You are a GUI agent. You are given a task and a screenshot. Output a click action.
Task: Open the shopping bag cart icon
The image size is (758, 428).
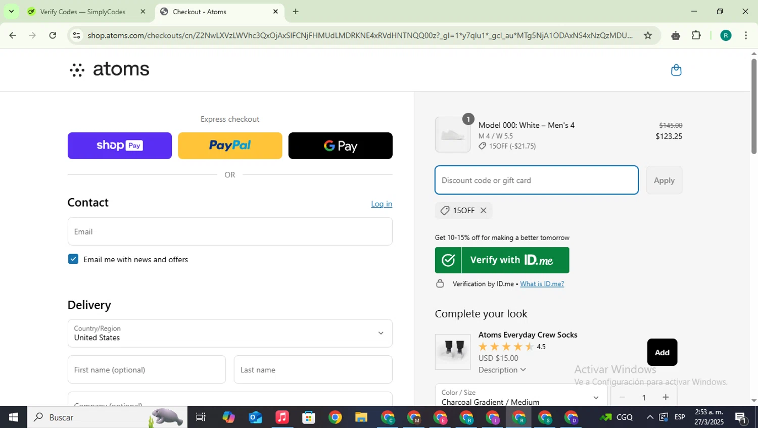(x=676, y=70)
